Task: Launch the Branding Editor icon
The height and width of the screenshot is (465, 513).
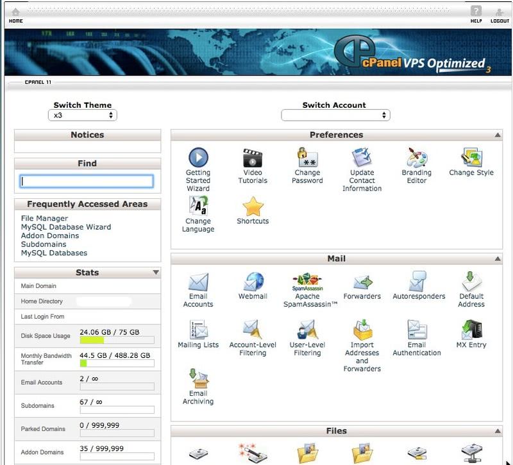Action: coord(416,157)
